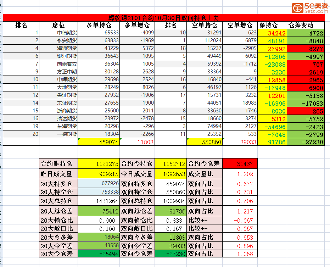
Task: Click the 20大今仓差 dark green cell -25494
Action: pyautogui.click(x=99, y=254)
